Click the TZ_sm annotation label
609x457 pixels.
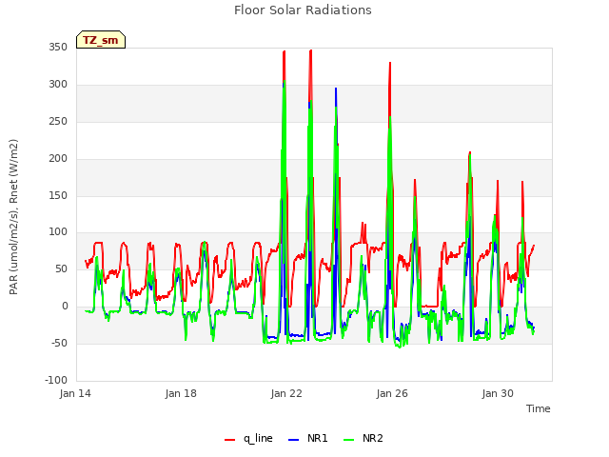pyautogui.click(x=101, y=40)
